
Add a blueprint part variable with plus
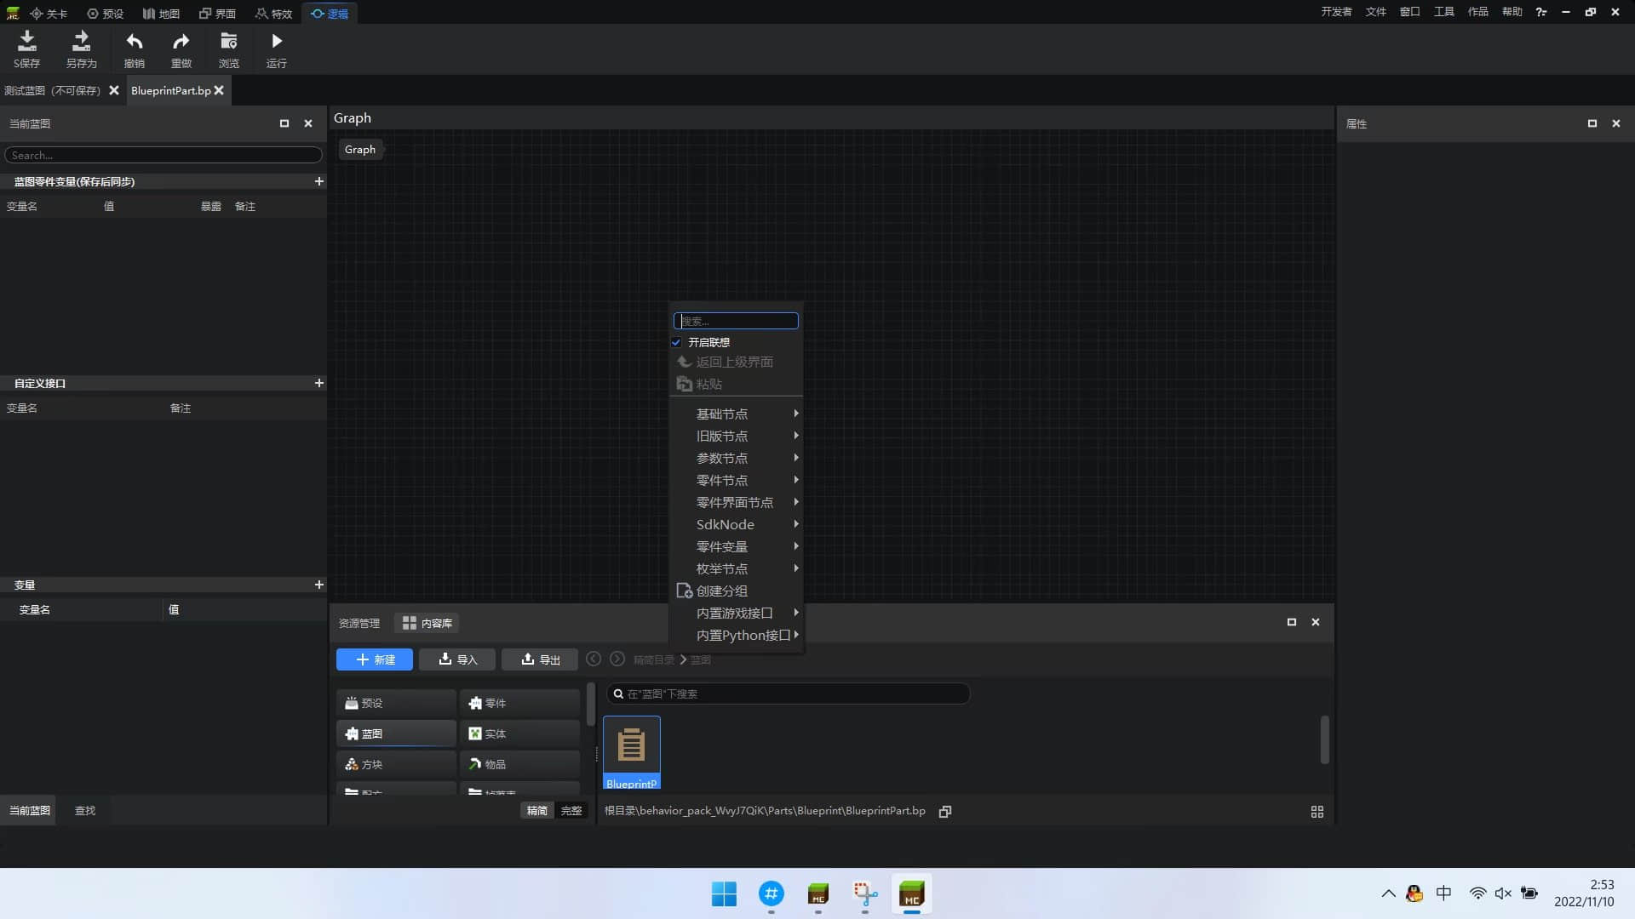(319, 181)
